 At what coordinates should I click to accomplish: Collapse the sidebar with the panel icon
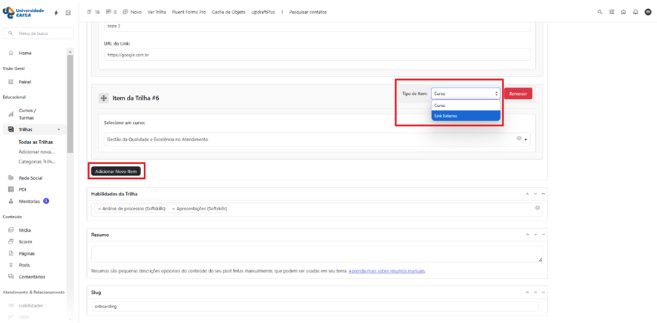pyautogui.click(x=68, y=13)
